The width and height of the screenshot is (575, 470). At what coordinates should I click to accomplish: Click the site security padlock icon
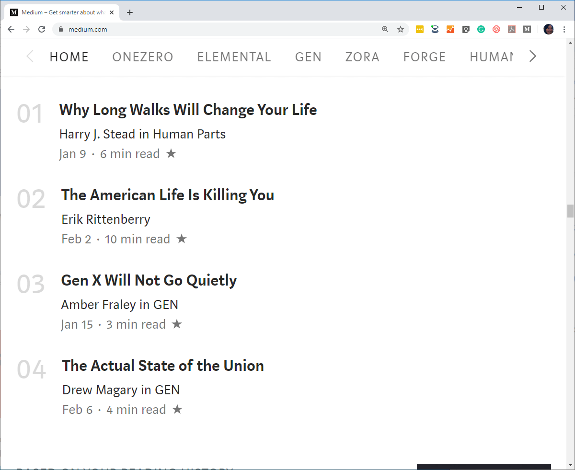click(60, 29)
